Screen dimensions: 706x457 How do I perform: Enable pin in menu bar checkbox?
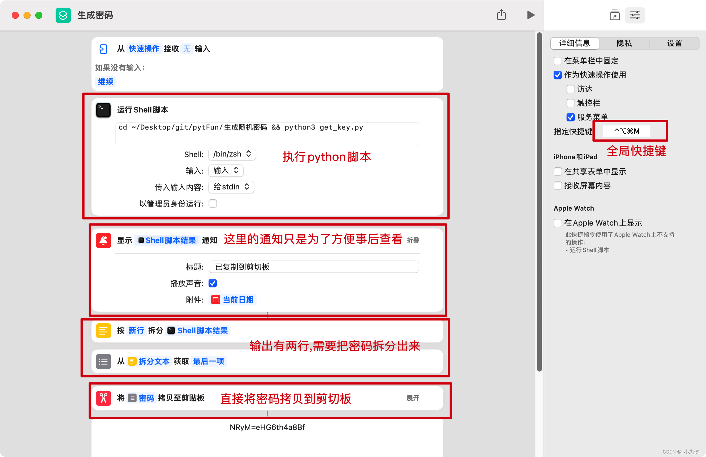tap(557, 61)
